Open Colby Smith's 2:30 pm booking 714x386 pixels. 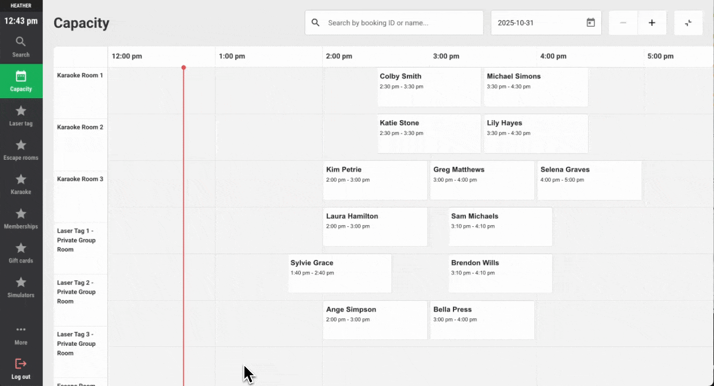(x=429, y=87)
